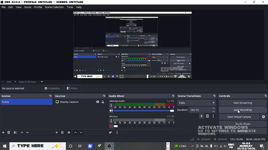Remove transition with trash icon
The width and height of the screenshot is (268, 150).
tap(207, 116)
